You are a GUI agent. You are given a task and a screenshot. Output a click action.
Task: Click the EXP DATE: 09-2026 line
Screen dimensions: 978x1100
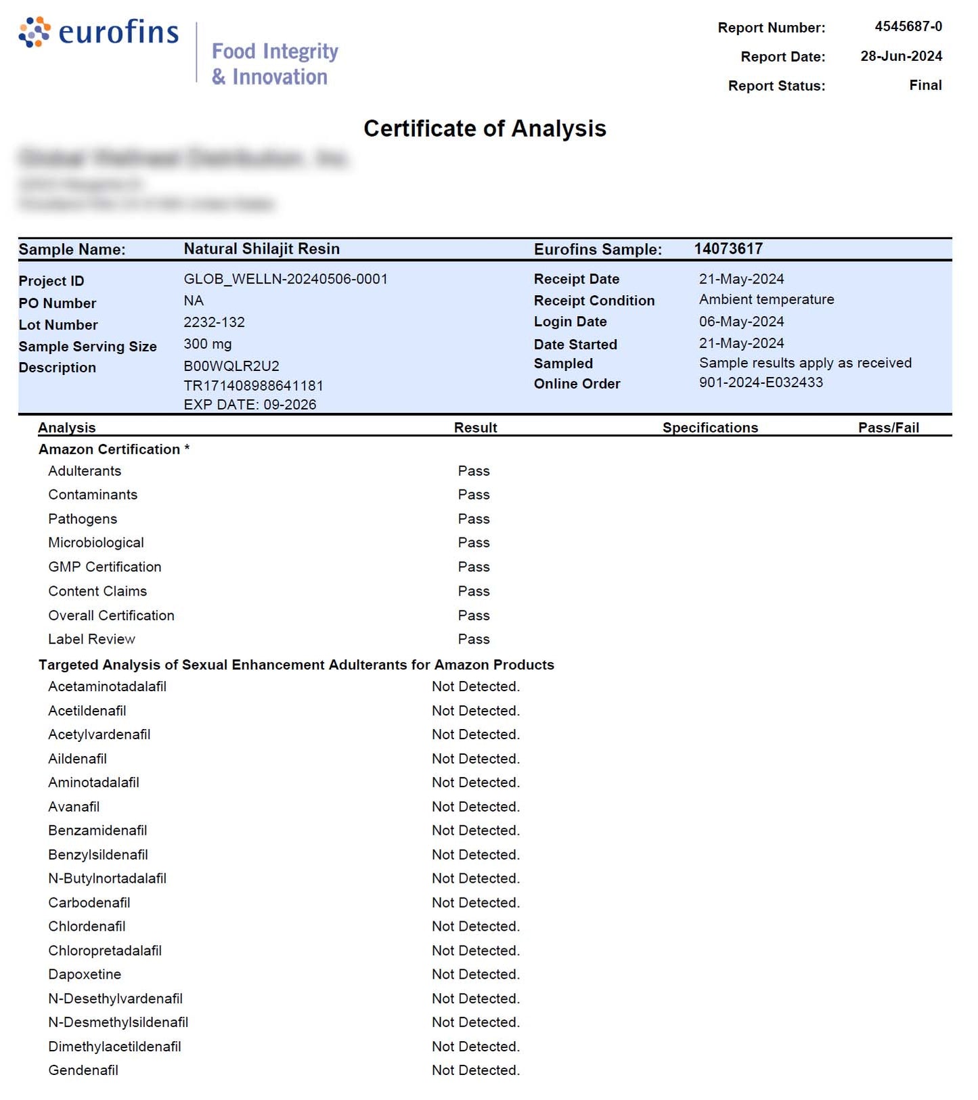[x=250, y=405]
